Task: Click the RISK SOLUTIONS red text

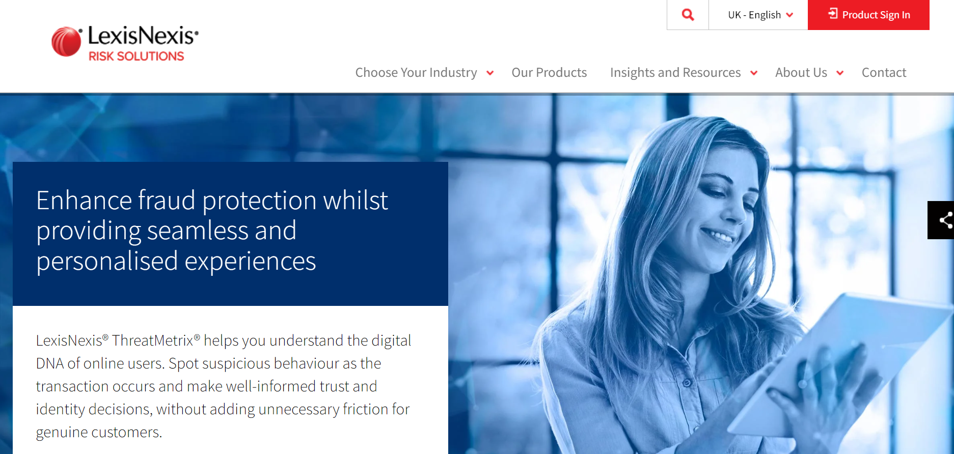Action: 136,56
